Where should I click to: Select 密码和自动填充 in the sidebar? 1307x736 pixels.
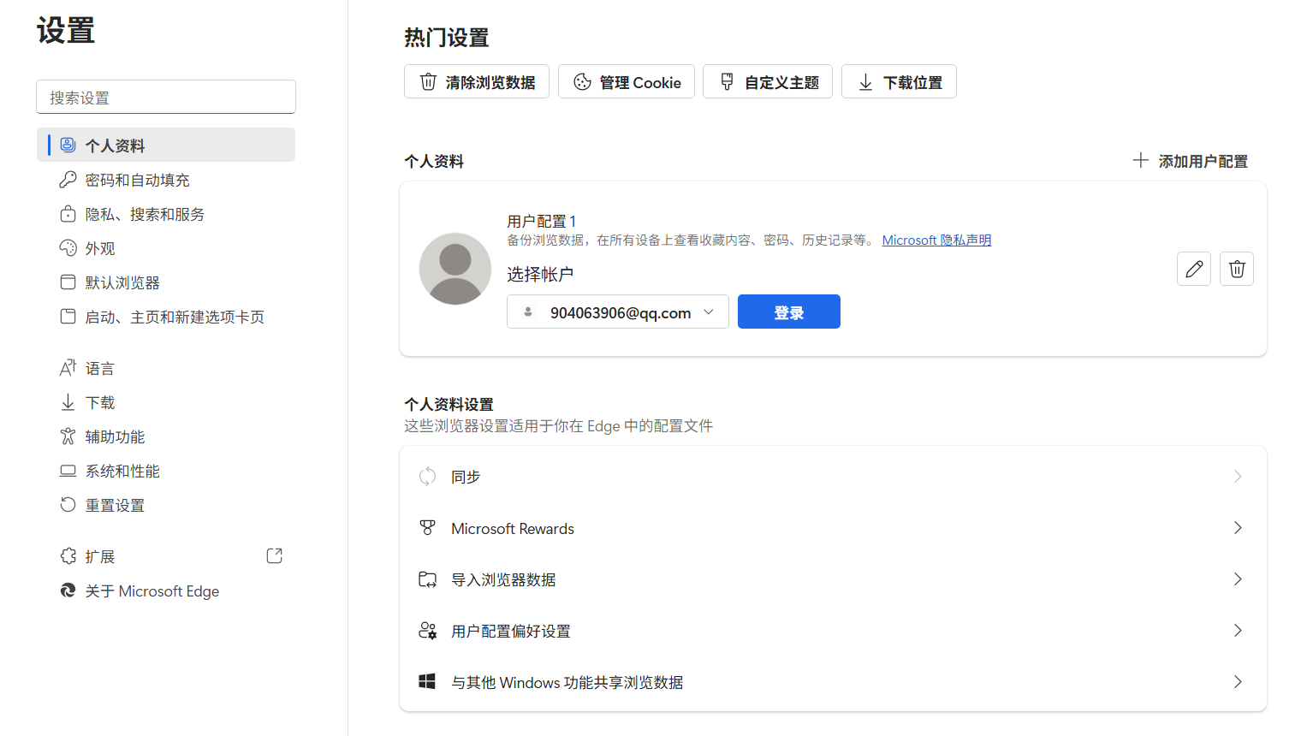coord(137,180)
